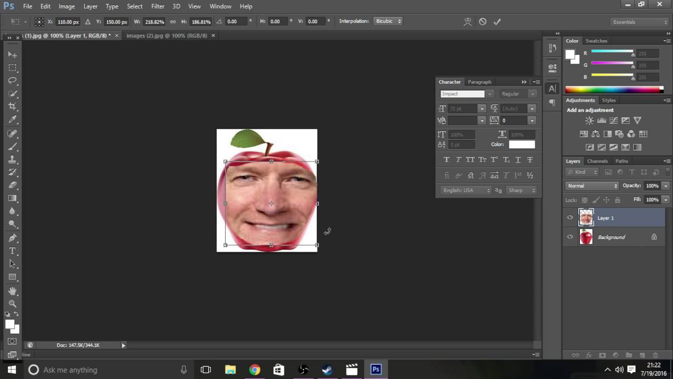Select the Gradient tool
This screenshot has height=379, width=673.
[13, 198]
